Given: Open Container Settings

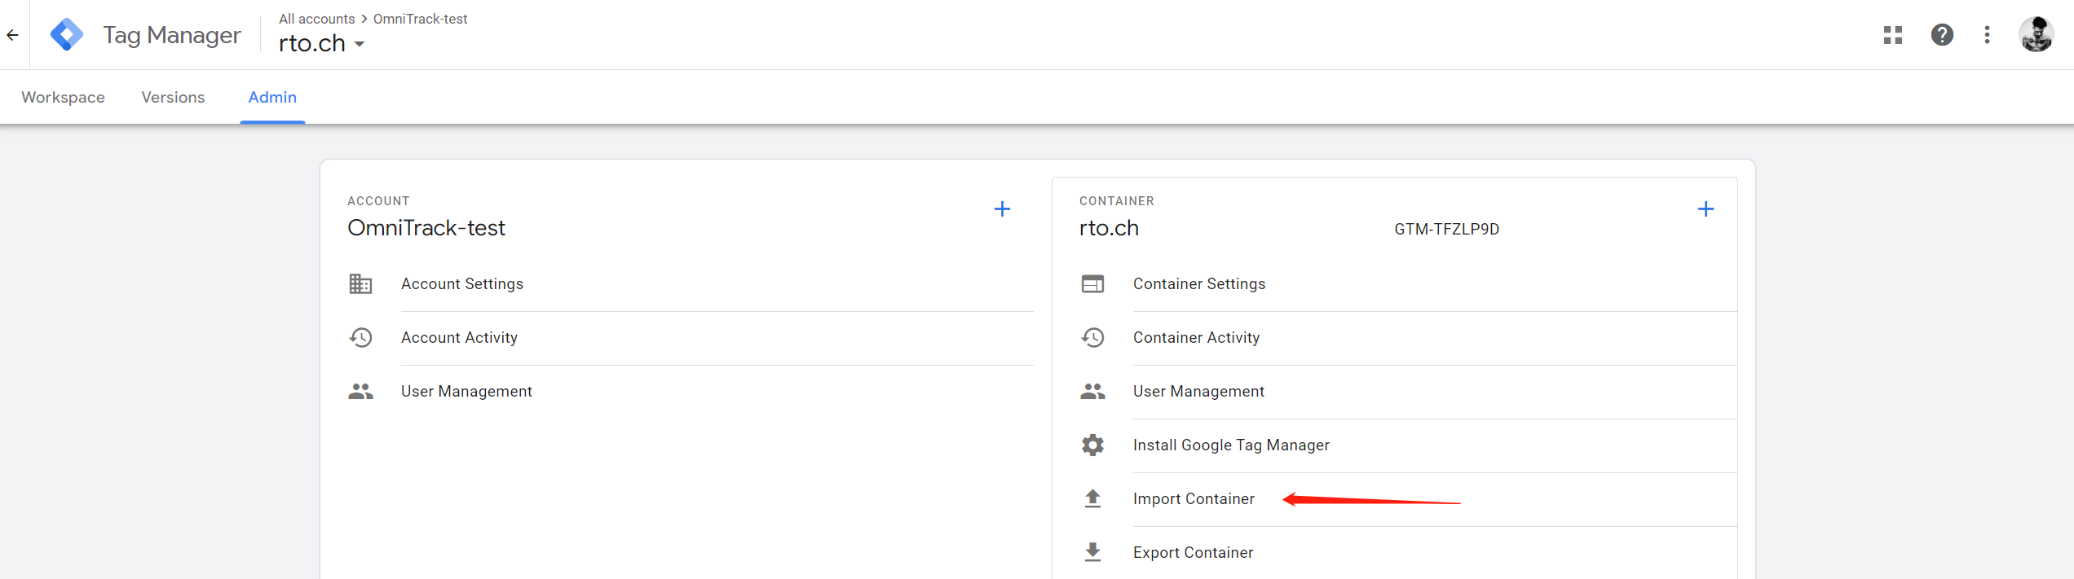Looking at the screenshot, I should (1199, 283).
